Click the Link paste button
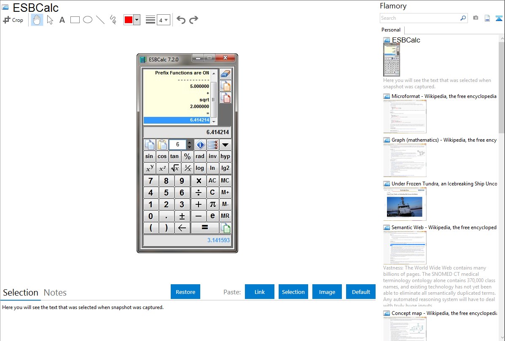This screenshot has width=505, height=341. tap(260, 292)
